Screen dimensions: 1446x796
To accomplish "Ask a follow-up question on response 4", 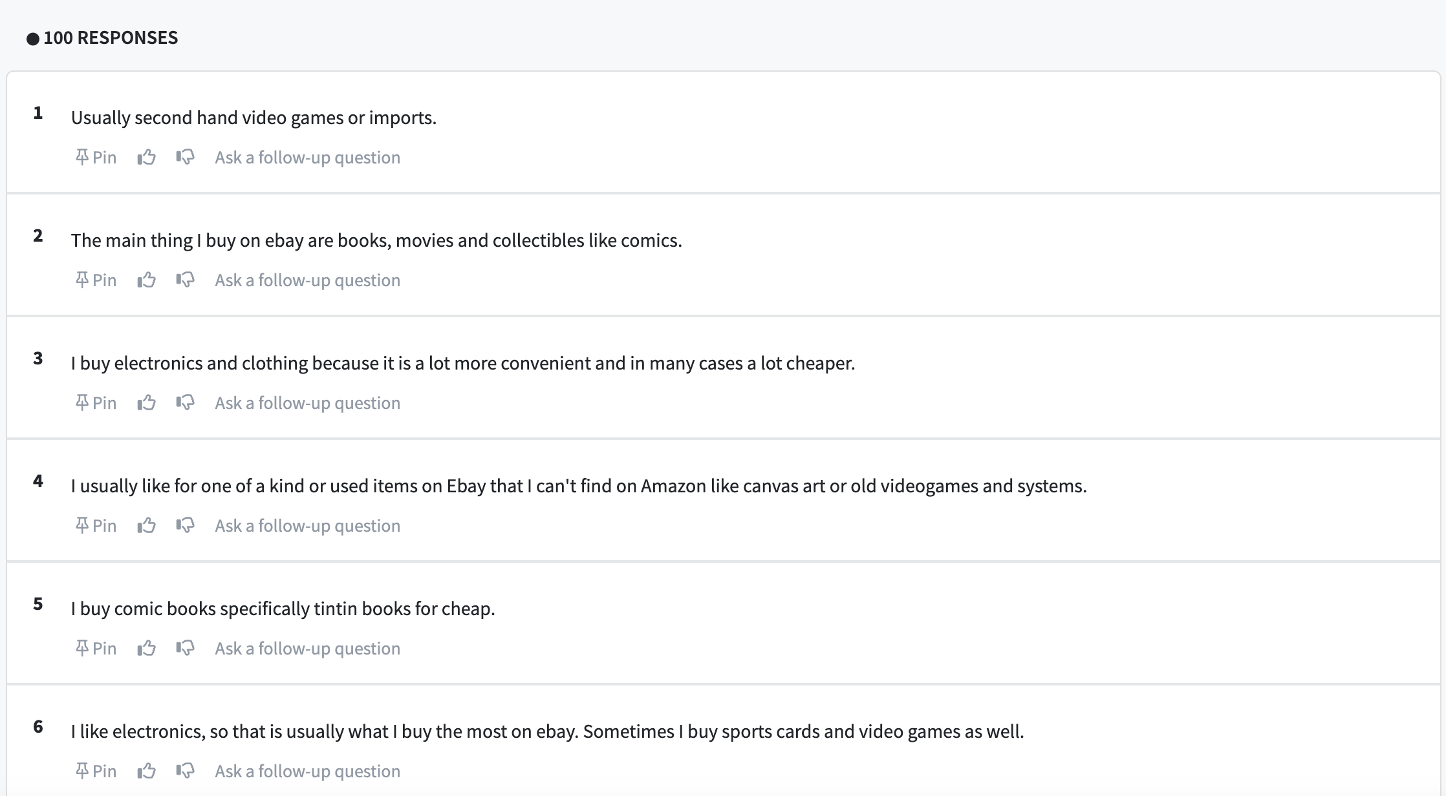I will pyautogui.click(x=308, y=526).
